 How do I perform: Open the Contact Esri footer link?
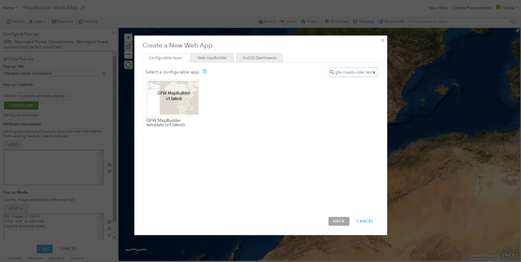point(35,258)
